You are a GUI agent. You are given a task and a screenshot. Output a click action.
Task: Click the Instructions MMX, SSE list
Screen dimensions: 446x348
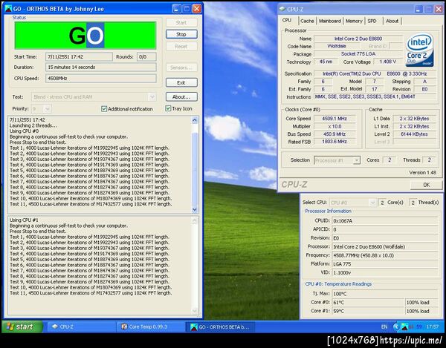[x=375, y=96]
